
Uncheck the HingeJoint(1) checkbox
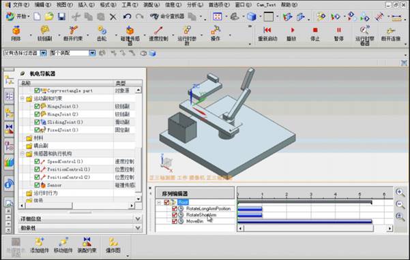(37, 106)
